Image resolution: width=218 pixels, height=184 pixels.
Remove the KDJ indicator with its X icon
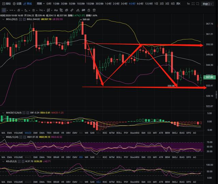(x=23, y=162)
